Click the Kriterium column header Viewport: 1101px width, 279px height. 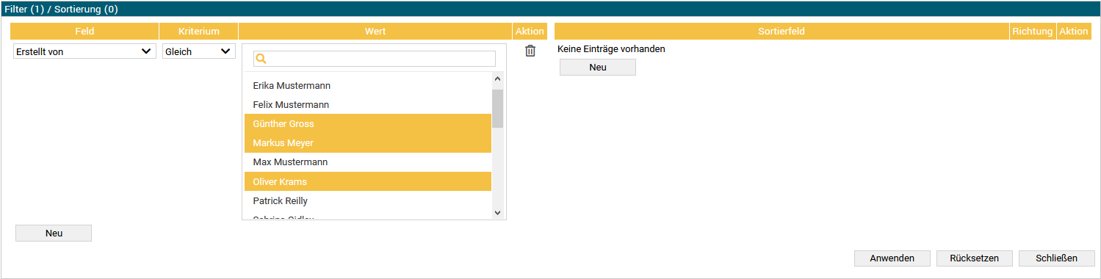[x=199, y=32]
